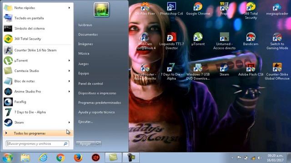The width and height of the screenshot is (291, 163).
Task: Open Loquendo TTS 7 Director shortcut
Action: point(171,41)
